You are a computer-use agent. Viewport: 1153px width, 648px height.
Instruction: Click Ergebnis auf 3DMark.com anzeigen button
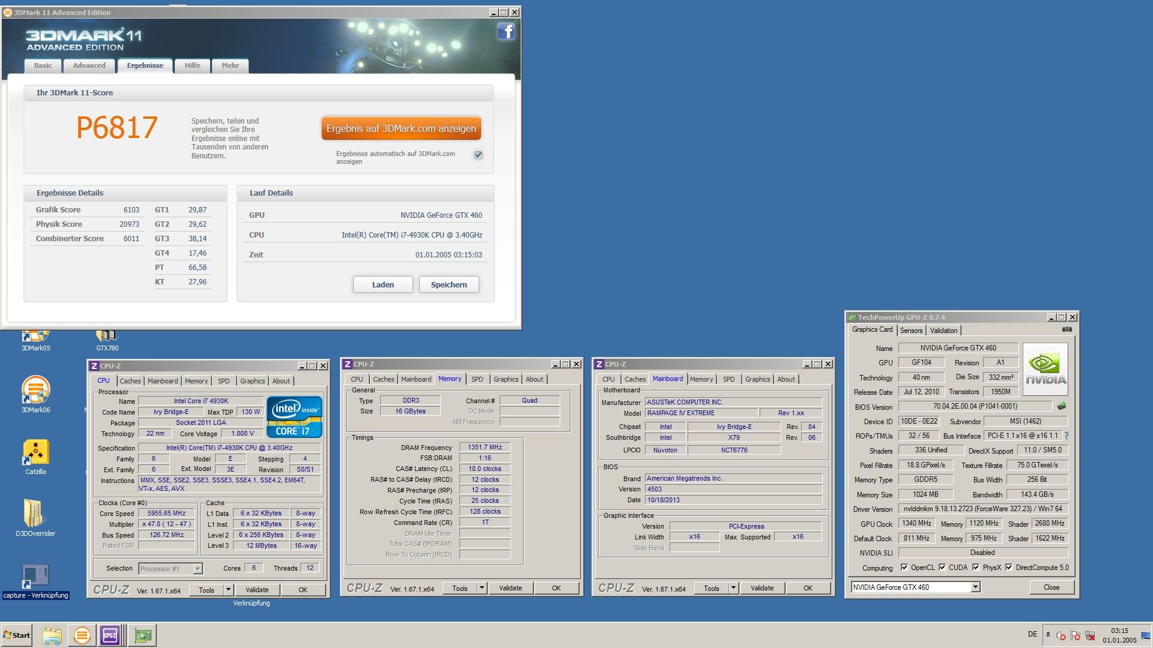point(401,128)
